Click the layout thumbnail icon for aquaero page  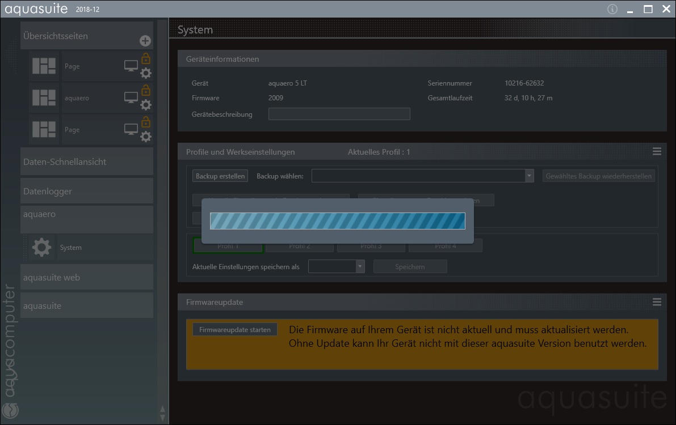pyautogui.click(x=44, y=98)
